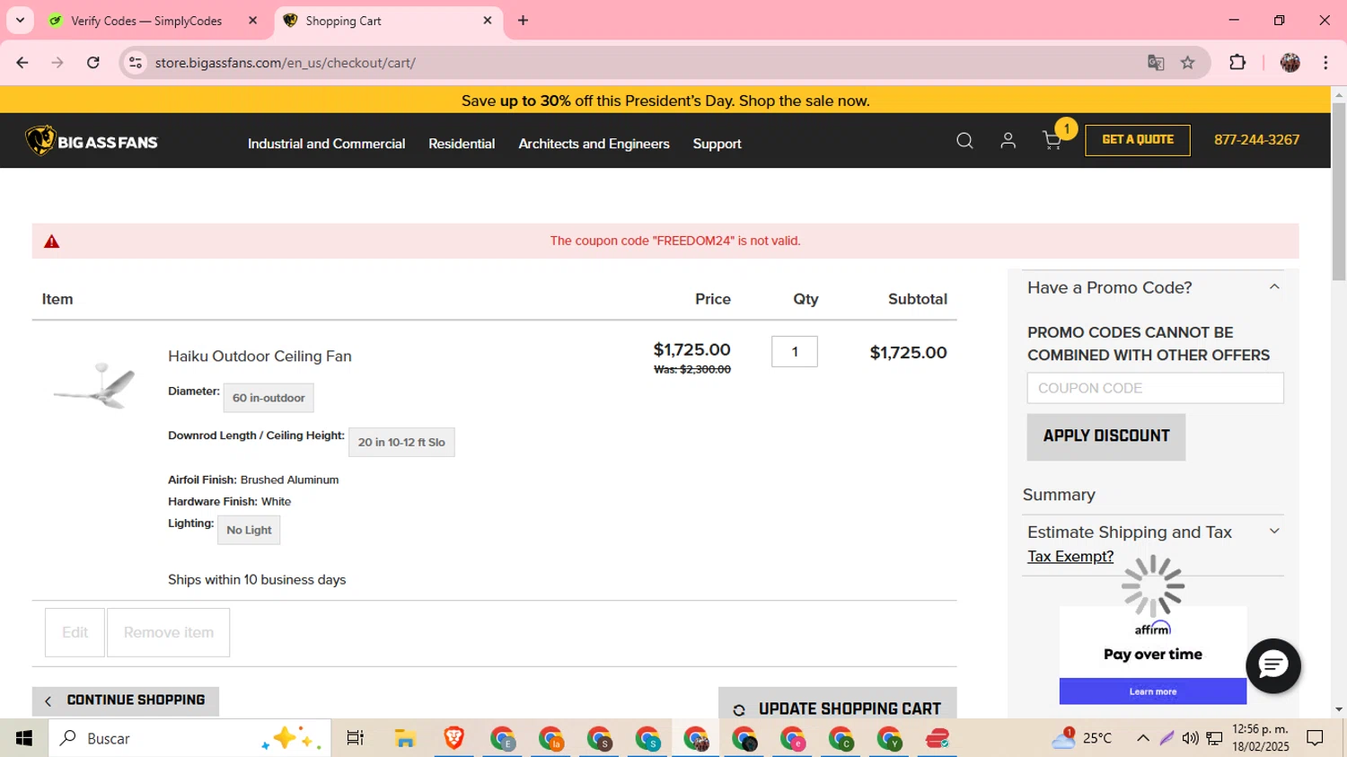Click the 20 in 10-12 ft Slo option
Viewport: 1347px width, 757px height.
pos(401,442)
